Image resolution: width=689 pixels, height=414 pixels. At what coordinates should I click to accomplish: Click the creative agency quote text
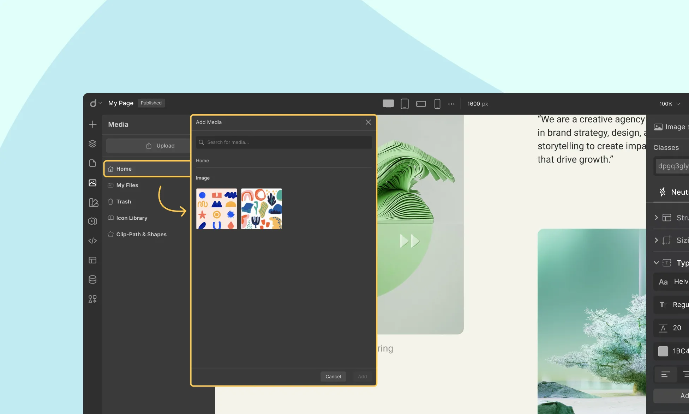click(592, 139)
